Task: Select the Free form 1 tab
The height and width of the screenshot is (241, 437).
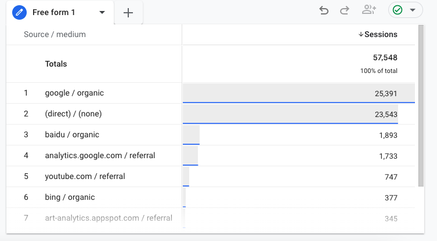Action: point(54,13)
